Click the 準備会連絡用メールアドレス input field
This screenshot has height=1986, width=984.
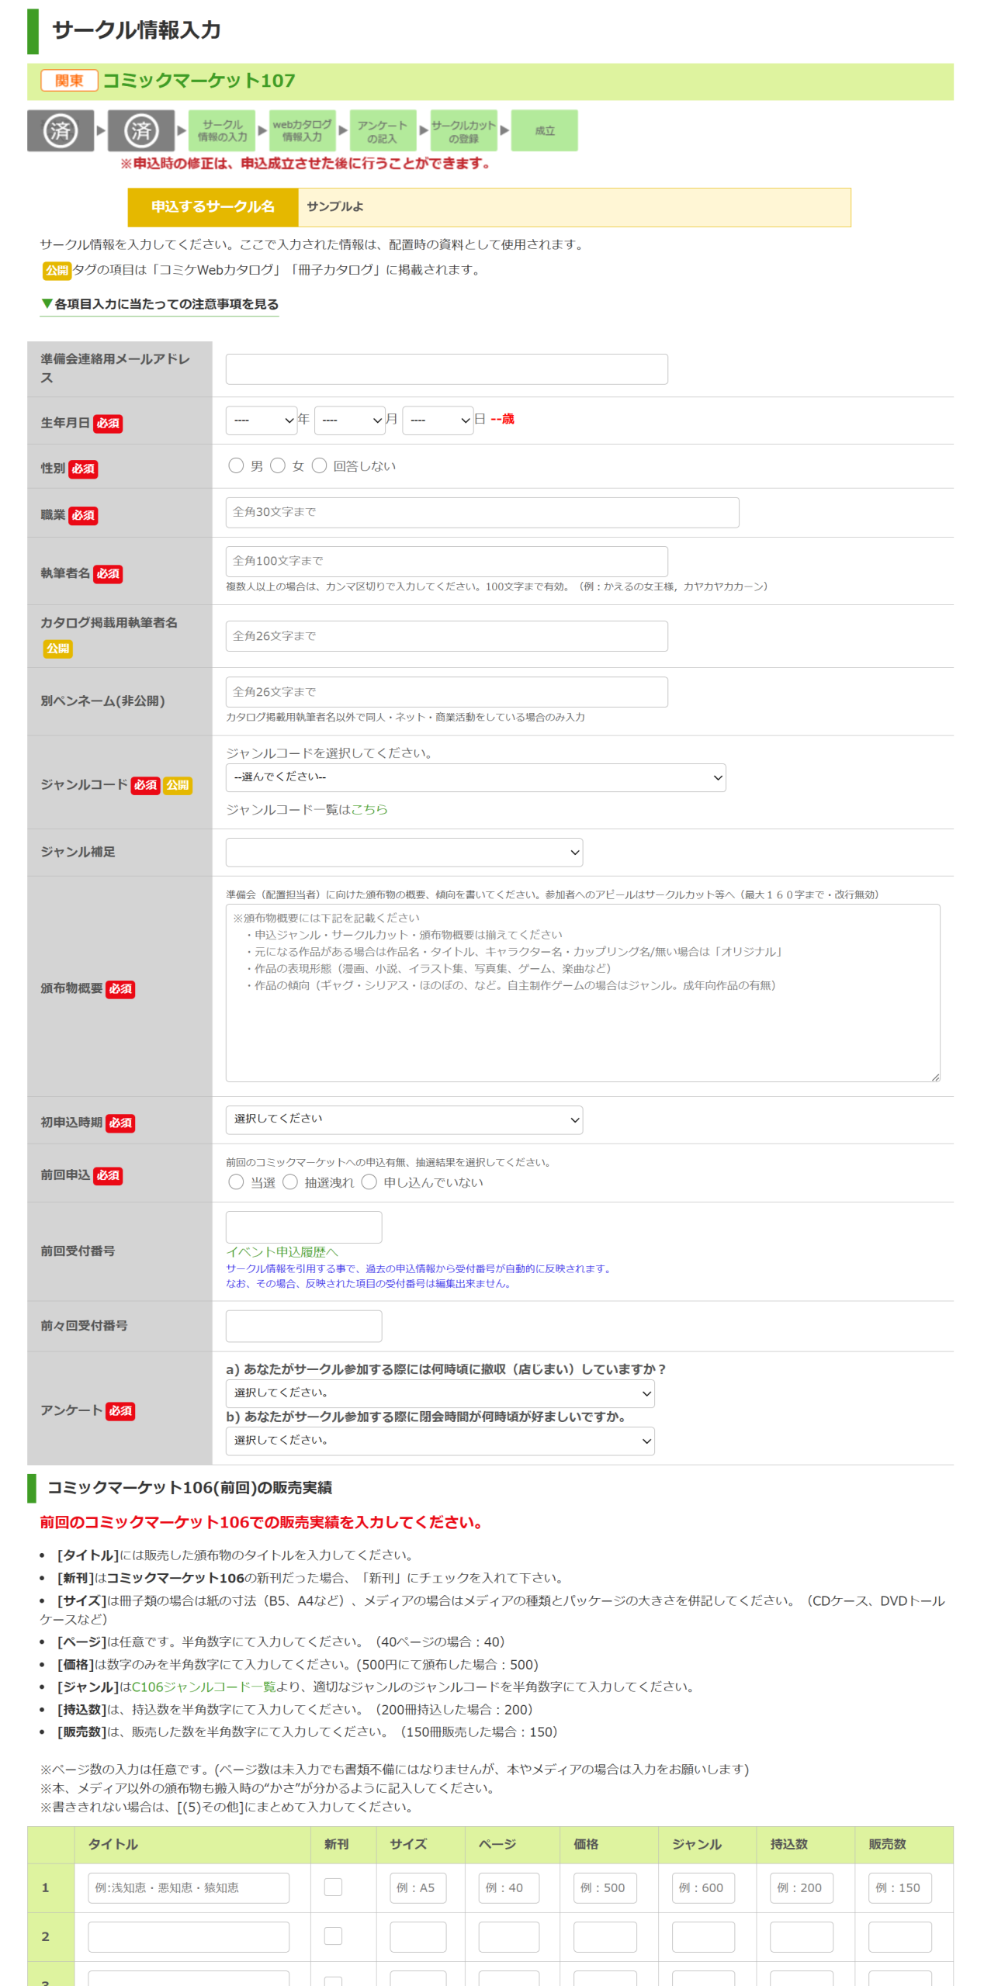click(446, 369)
